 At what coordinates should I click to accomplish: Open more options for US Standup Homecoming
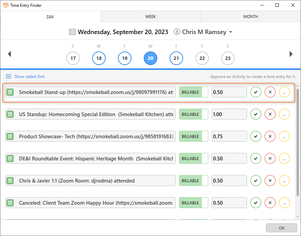tap(284, 114)
